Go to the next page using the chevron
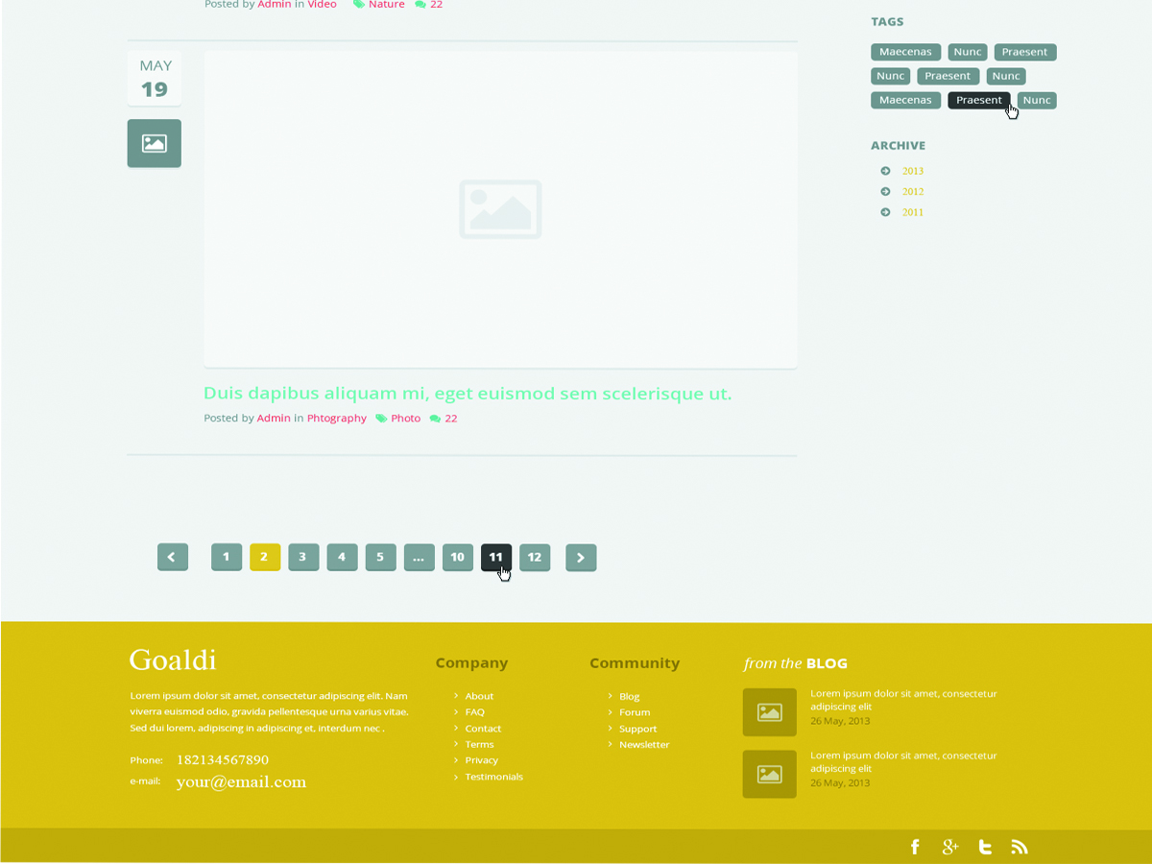The height and width of the screenshot is (864, 1152). (580, 557)
